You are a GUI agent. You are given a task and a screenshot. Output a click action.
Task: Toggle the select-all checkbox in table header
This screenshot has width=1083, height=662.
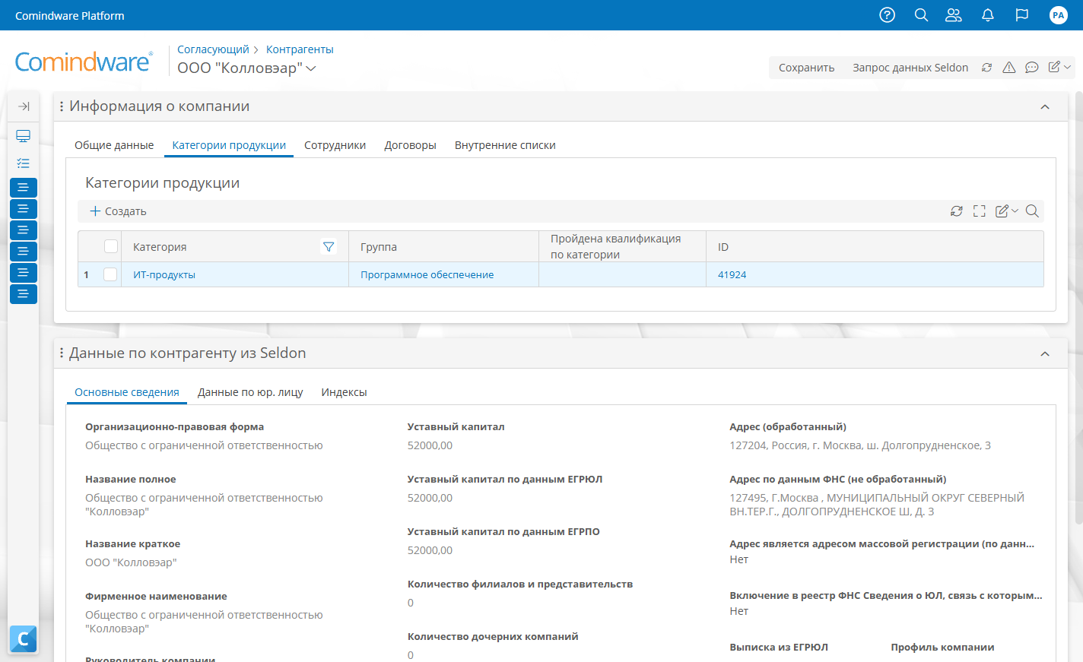111,246
